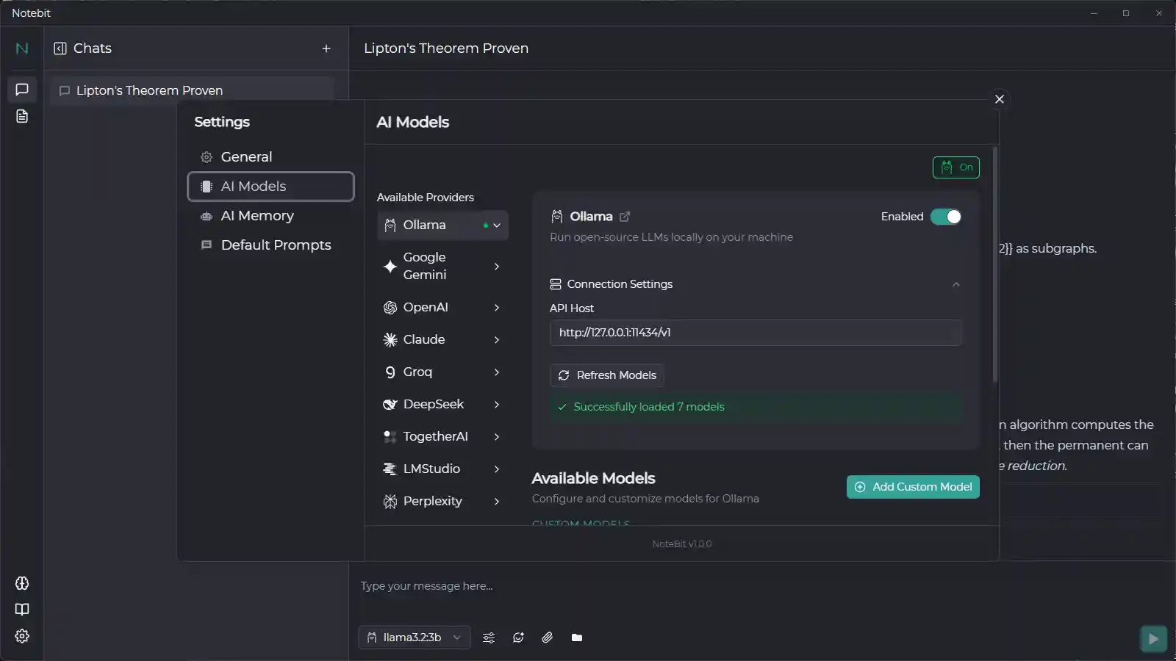Screen dimensions: 1176x661
Task: Expand the Google Gemini provider chevron
Action: [x=498, y=267]
